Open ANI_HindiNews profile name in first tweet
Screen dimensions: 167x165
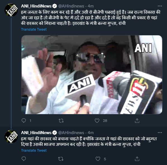pyautogui.click(x=36, y=6)
